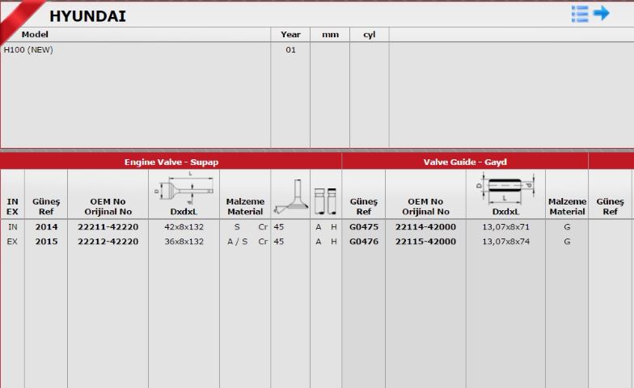The width and height of the screenshot is (634, 388).
Task: Click engine valve Malzeme Material header
Action: tap(245, 206)
